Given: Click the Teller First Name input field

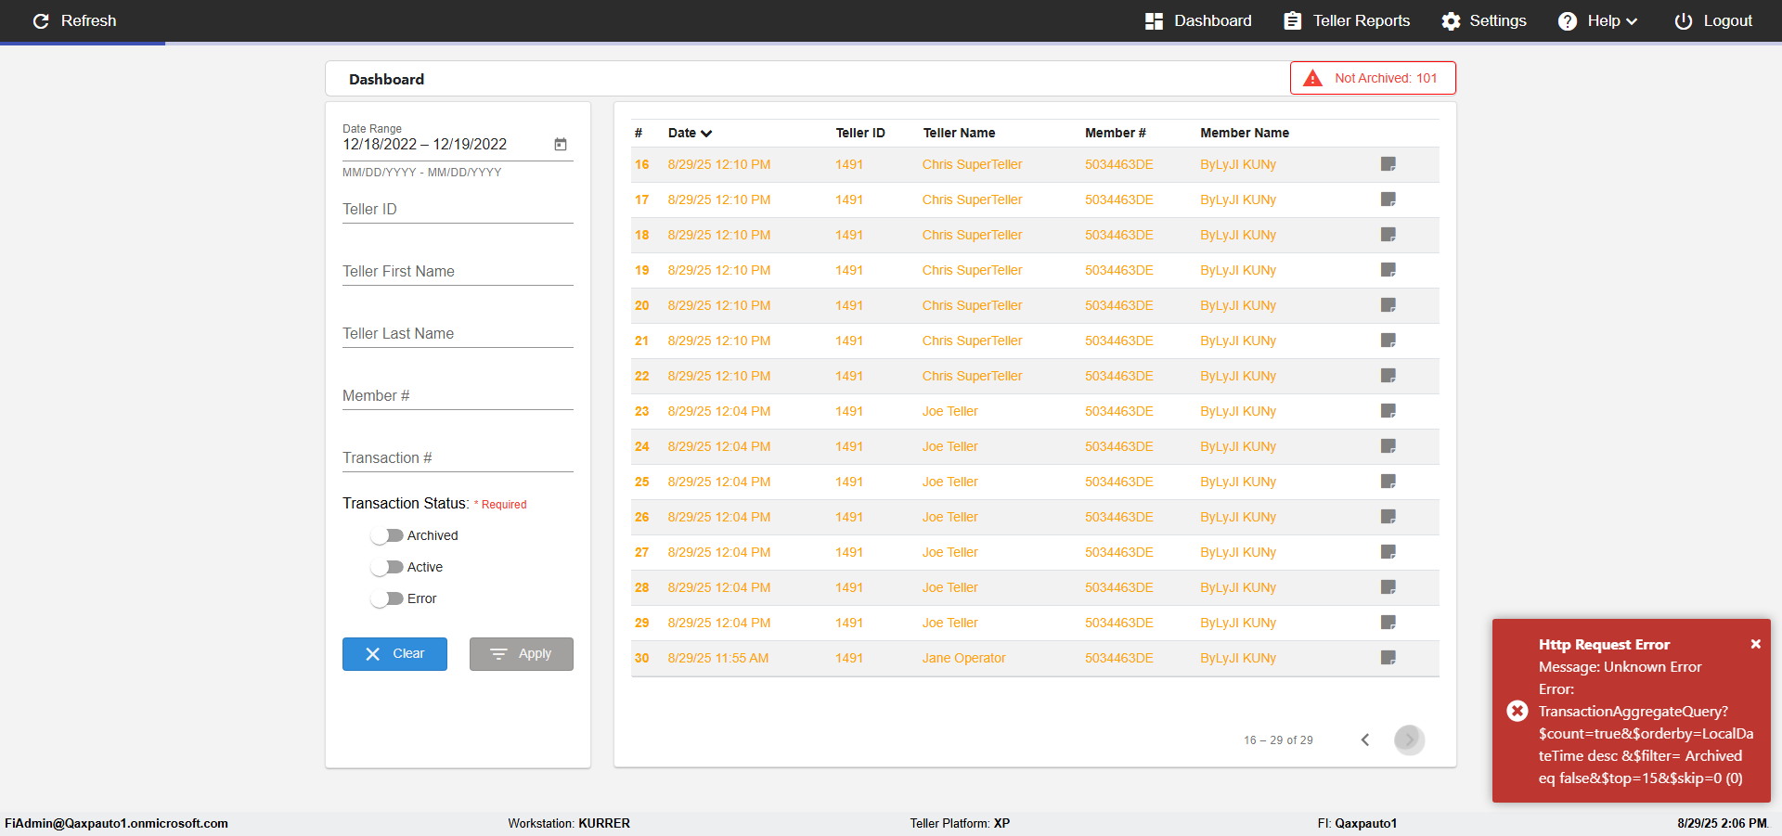Looking at the screenshot, I should click(458, 271).
